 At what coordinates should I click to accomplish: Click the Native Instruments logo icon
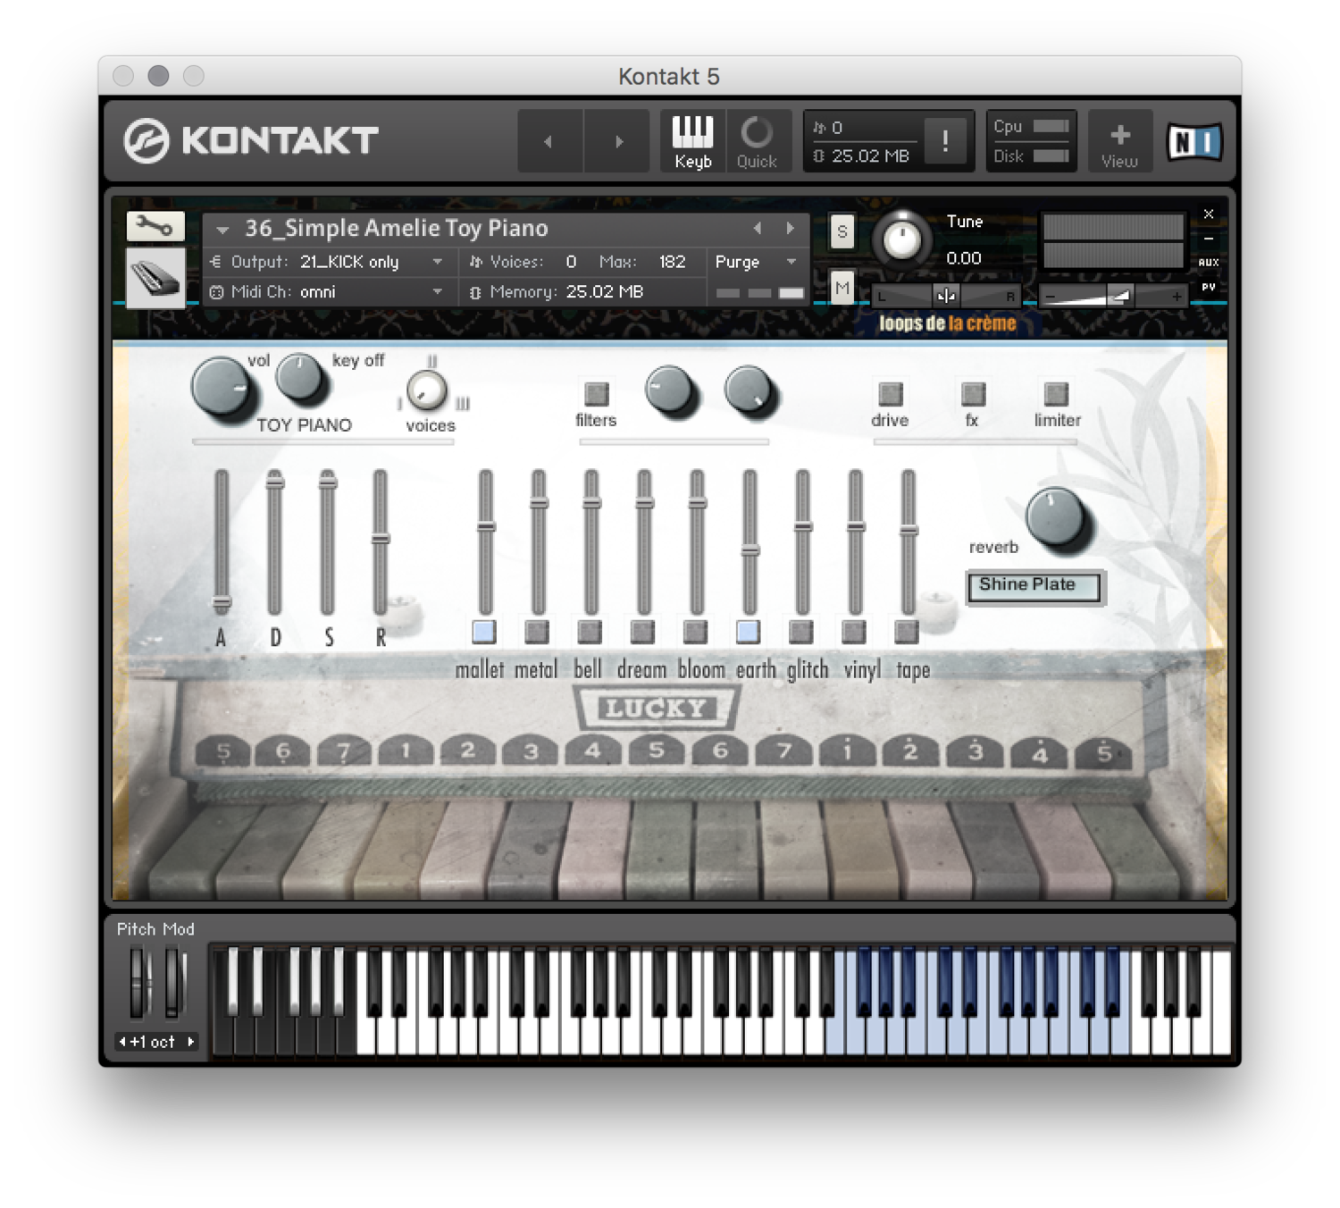click(1193, 140)
